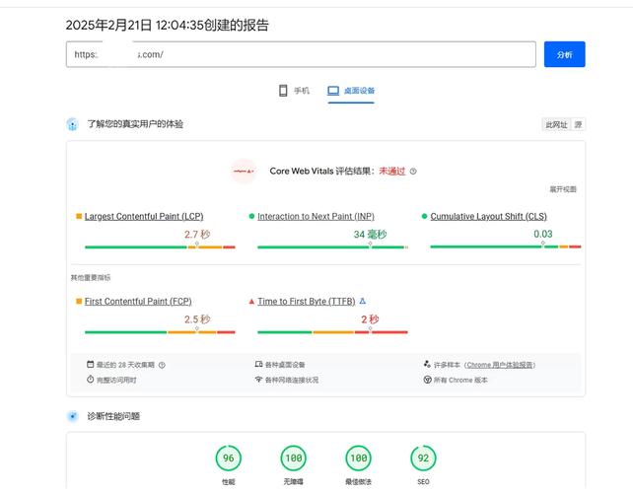Click the blue 分析 analyze button
Image resolution: width=633 pixels, height=493 pixels.
coord(564,54)
